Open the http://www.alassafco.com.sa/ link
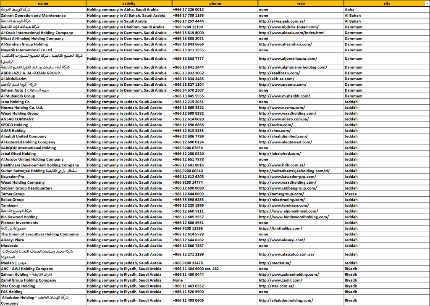This screenshot has height=306, width=430. [286, 254]
